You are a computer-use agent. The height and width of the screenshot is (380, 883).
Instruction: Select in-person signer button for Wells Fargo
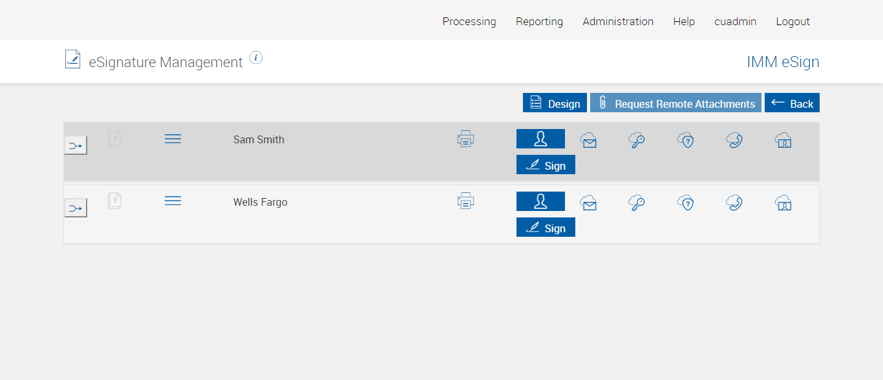(540, 201)
